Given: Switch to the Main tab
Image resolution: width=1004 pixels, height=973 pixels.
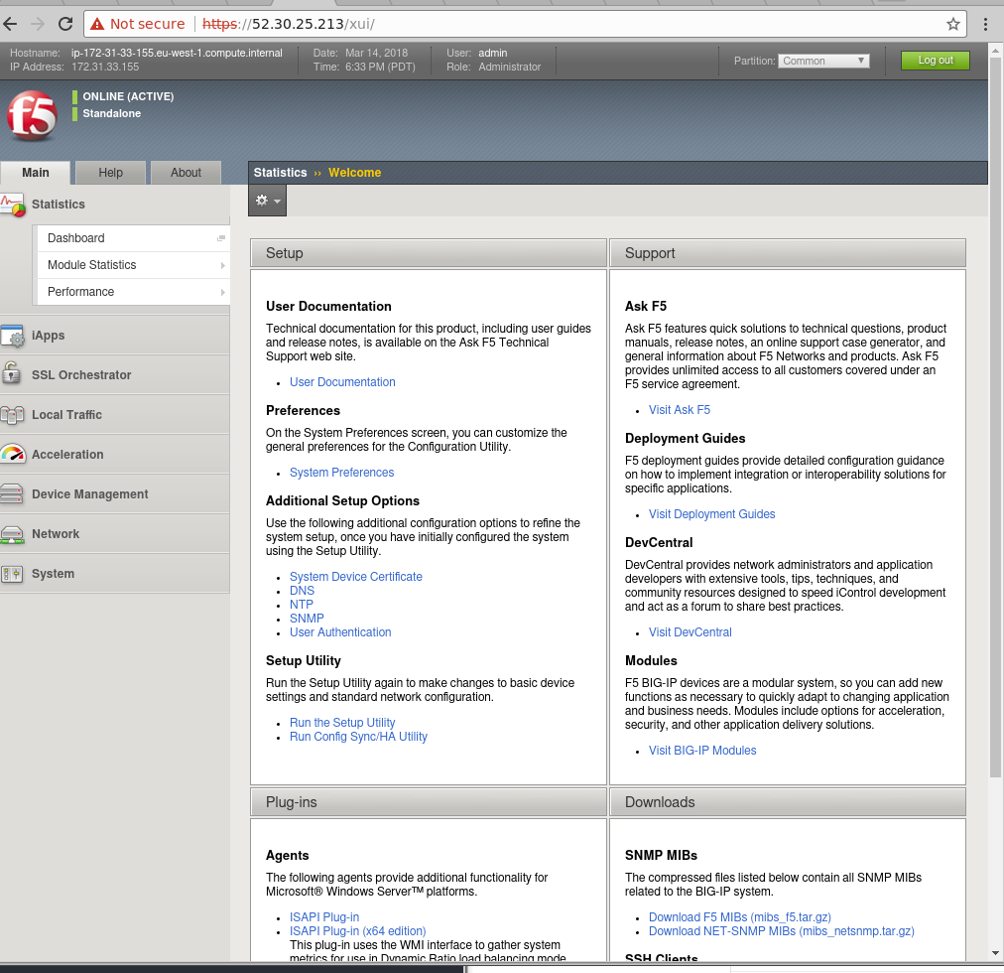Looking at the screenshot, I should (x=35, y=173).
